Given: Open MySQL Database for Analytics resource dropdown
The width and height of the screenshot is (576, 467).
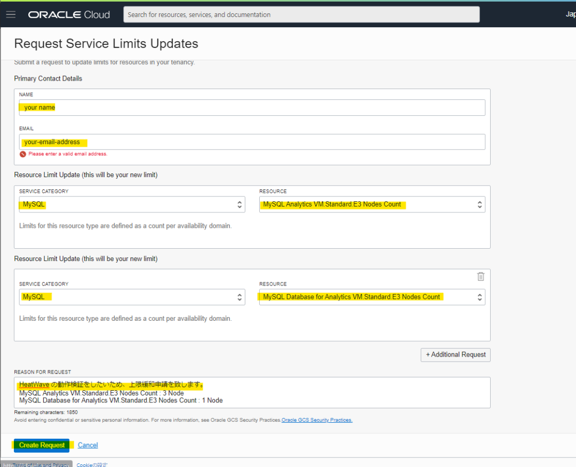Looking at the screenshot, I should 372,297.
